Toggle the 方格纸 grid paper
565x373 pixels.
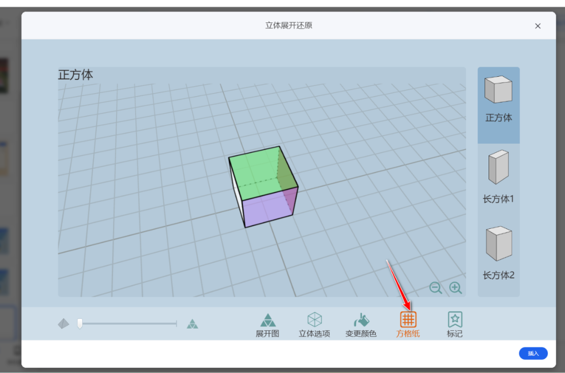click(408, 325)
